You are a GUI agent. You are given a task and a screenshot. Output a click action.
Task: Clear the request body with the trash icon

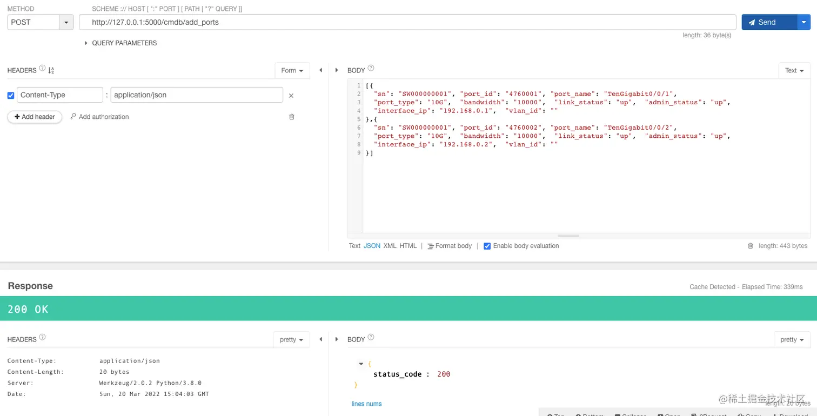(x=750, y=246)
